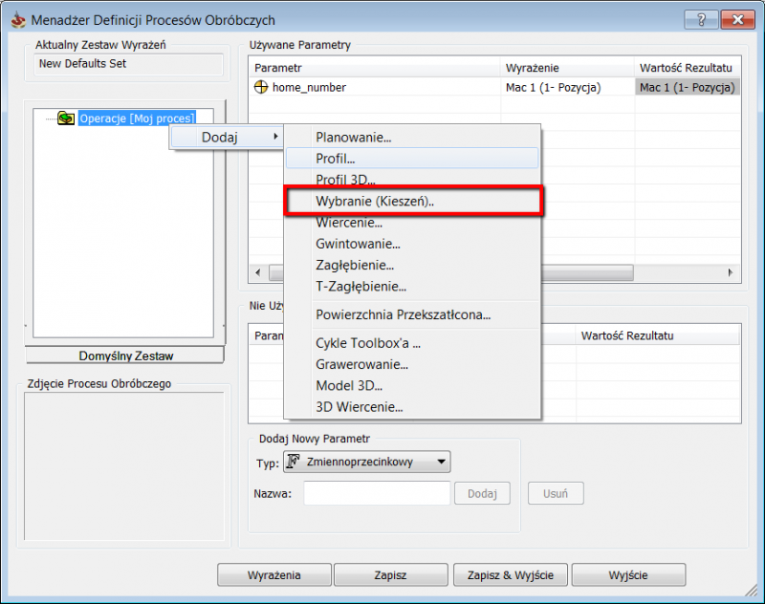Open the Typ dropdown Zmiennoprzecinkowy

(366, 463)
